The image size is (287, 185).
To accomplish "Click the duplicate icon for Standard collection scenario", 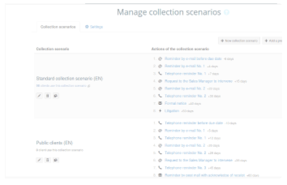I will (55, 96).
